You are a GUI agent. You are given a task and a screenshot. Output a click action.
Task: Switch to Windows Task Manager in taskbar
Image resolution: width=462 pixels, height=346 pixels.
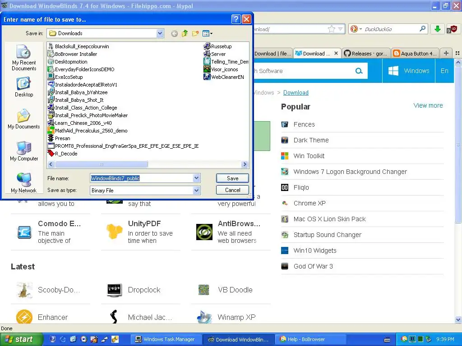click(166, 339)
